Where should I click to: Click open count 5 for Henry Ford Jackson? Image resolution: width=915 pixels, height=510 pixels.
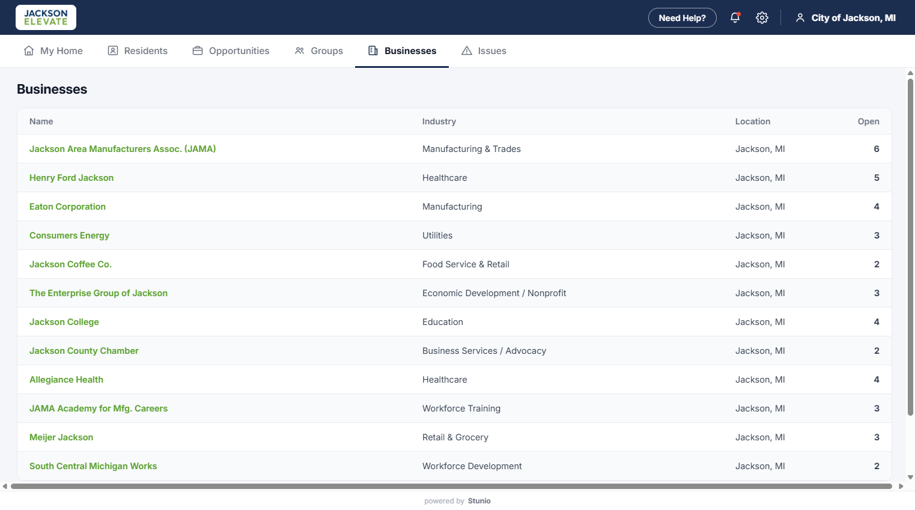point(877,178)
